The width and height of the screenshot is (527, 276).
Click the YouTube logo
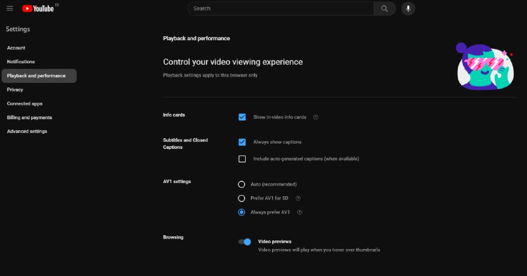[38, 9]
